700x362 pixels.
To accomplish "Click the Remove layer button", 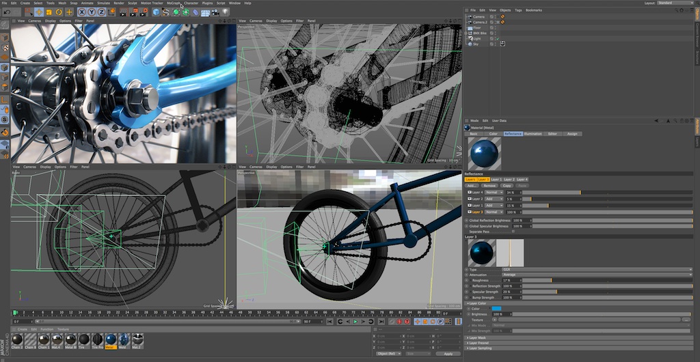I will tap(489, 186).
